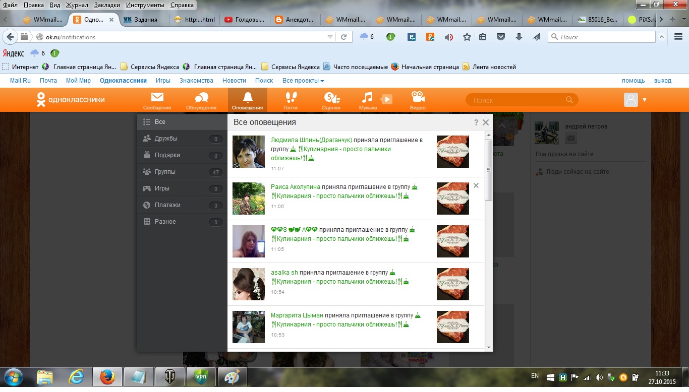Viewport: 689px width, 392px height.
Task: Open the profile avatar dropdown arrow
Action: click(645, 100)
